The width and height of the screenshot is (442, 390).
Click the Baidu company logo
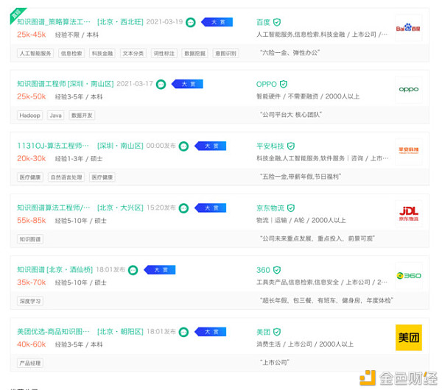(408, 28)
